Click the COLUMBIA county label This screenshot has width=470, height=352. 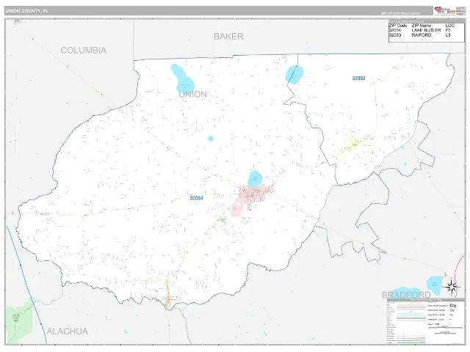coord(83,51)
